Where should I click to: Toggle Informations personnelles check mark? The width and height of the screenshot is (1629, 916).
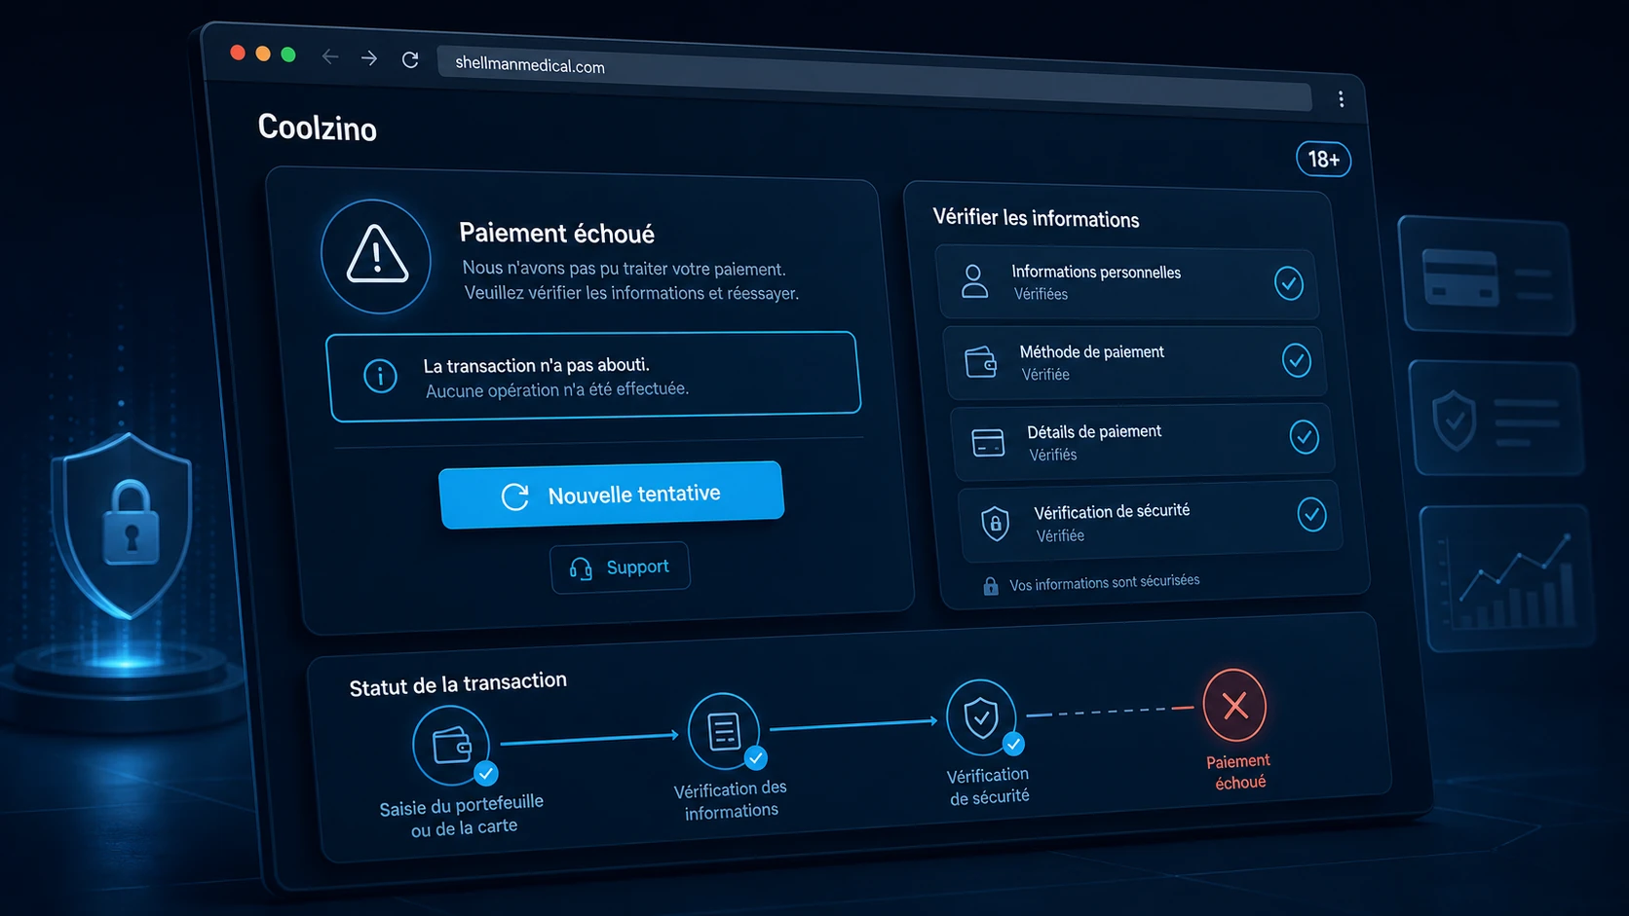point(1289,283)
